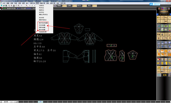This screenshot has width=171, height=103.
Task: Click the bottom scroll right arrow button
Action: (14, 102)
